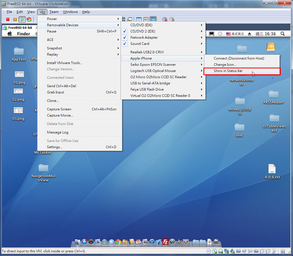The image size is (293, 256).
Task: Toggle the CD/DVD 2 (IDE) checked item
Action: pyautogui.click(x=164, y=31)
